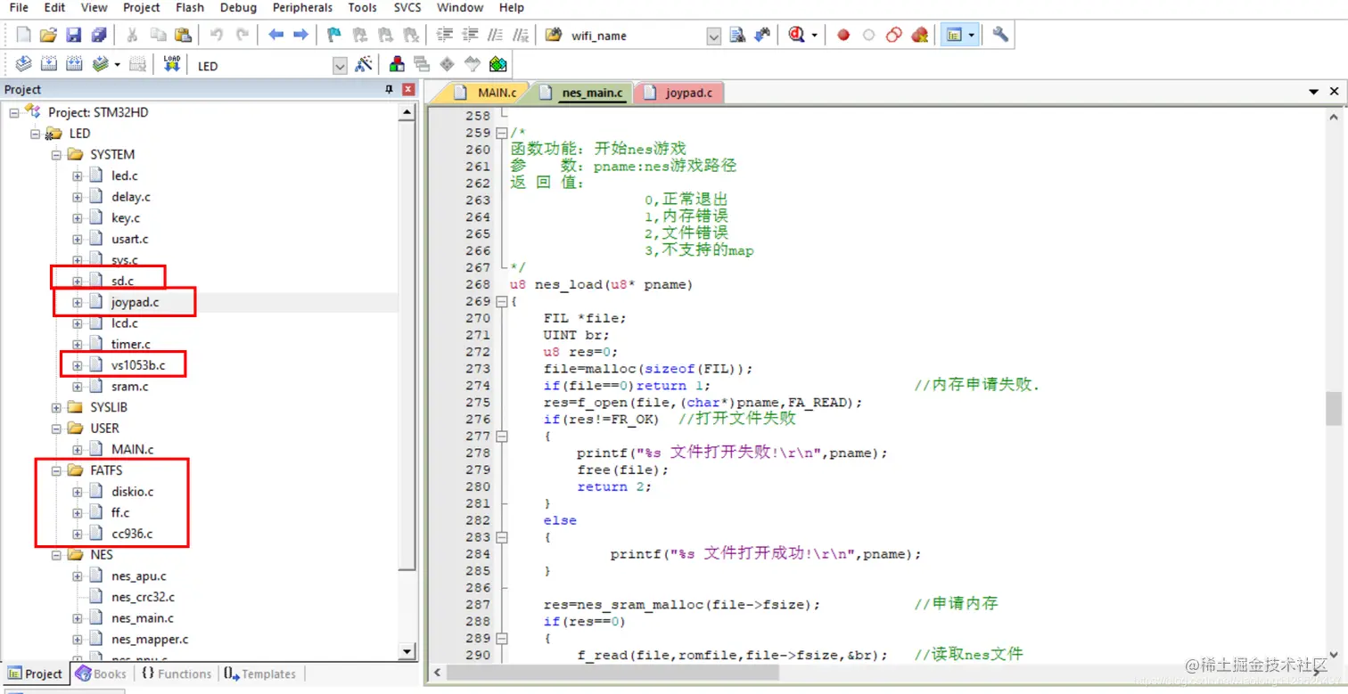Expand the SYSLIB folder
The width and height of the screenshot is (1348, 694).
56,407
